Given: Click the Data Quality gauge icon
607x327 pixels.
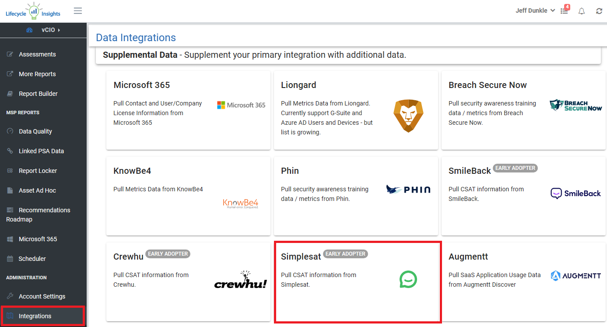Looking at the screenshot, I should pyautogui.click(x=10, y=131).
